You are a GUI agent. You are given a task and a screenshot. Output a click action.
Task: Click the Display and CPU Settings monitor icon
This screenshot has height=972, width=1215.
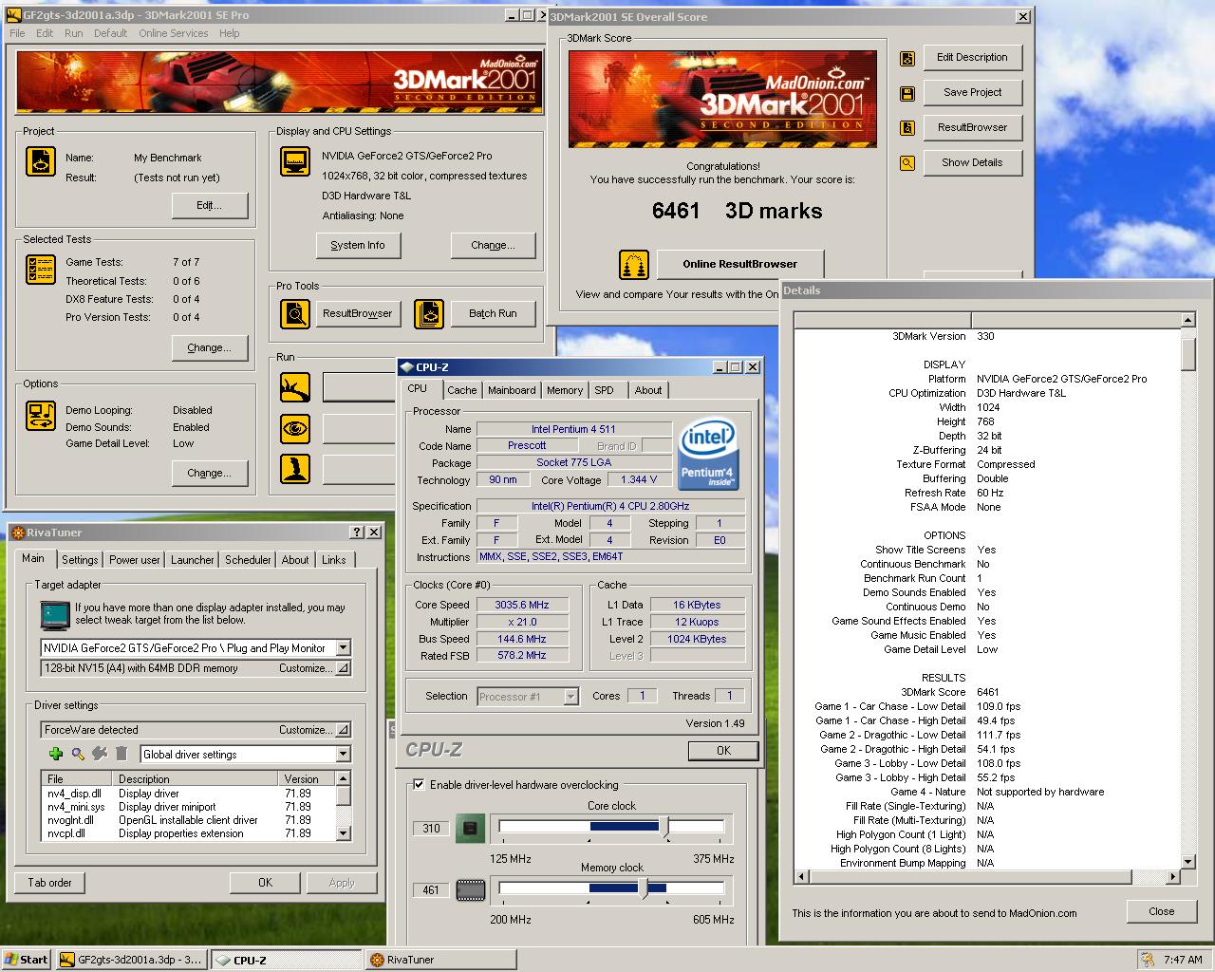pos(295,161)
